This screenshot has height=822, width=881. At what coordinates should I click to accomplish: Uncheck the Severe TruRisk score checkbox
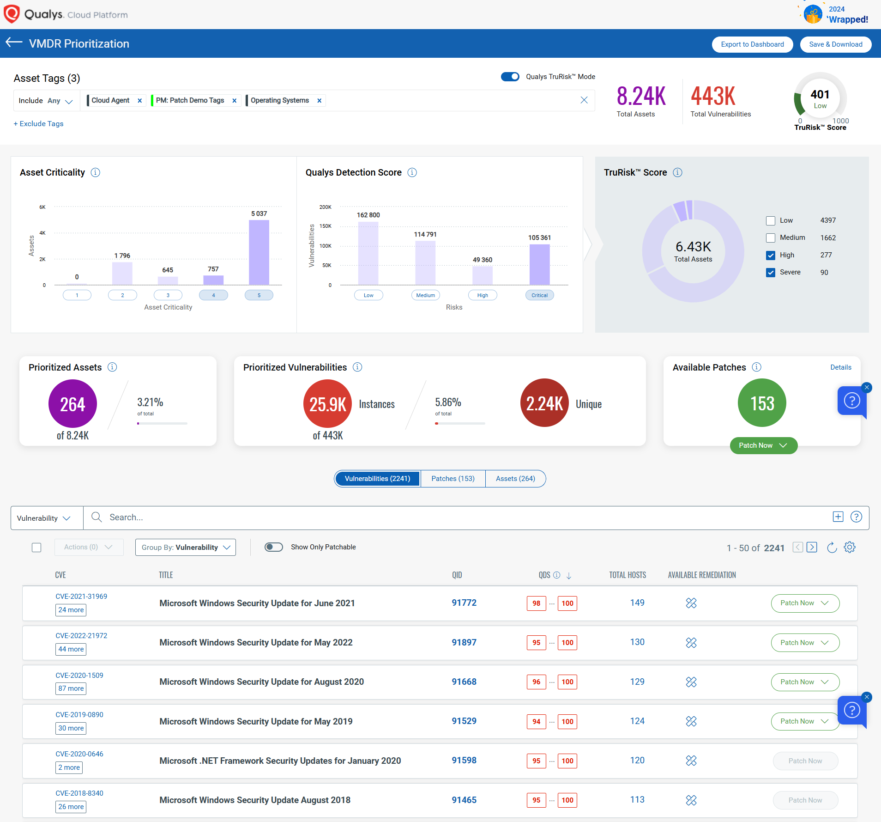tap(771, 273)
